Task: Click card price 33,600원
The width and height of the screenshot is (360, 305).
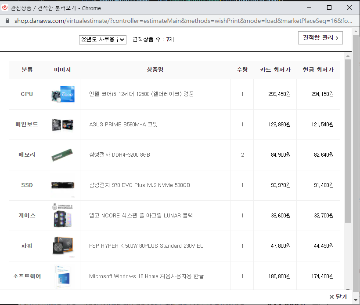Action: point(281,216)
